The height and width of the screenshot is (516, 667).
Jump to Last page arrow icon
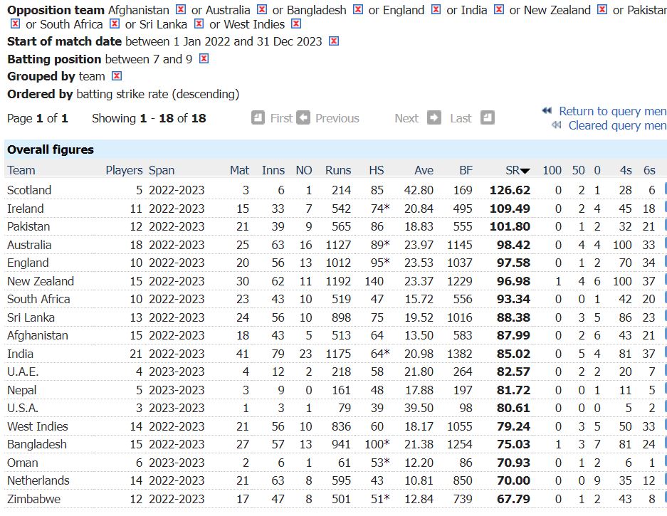tap(487, 118)
